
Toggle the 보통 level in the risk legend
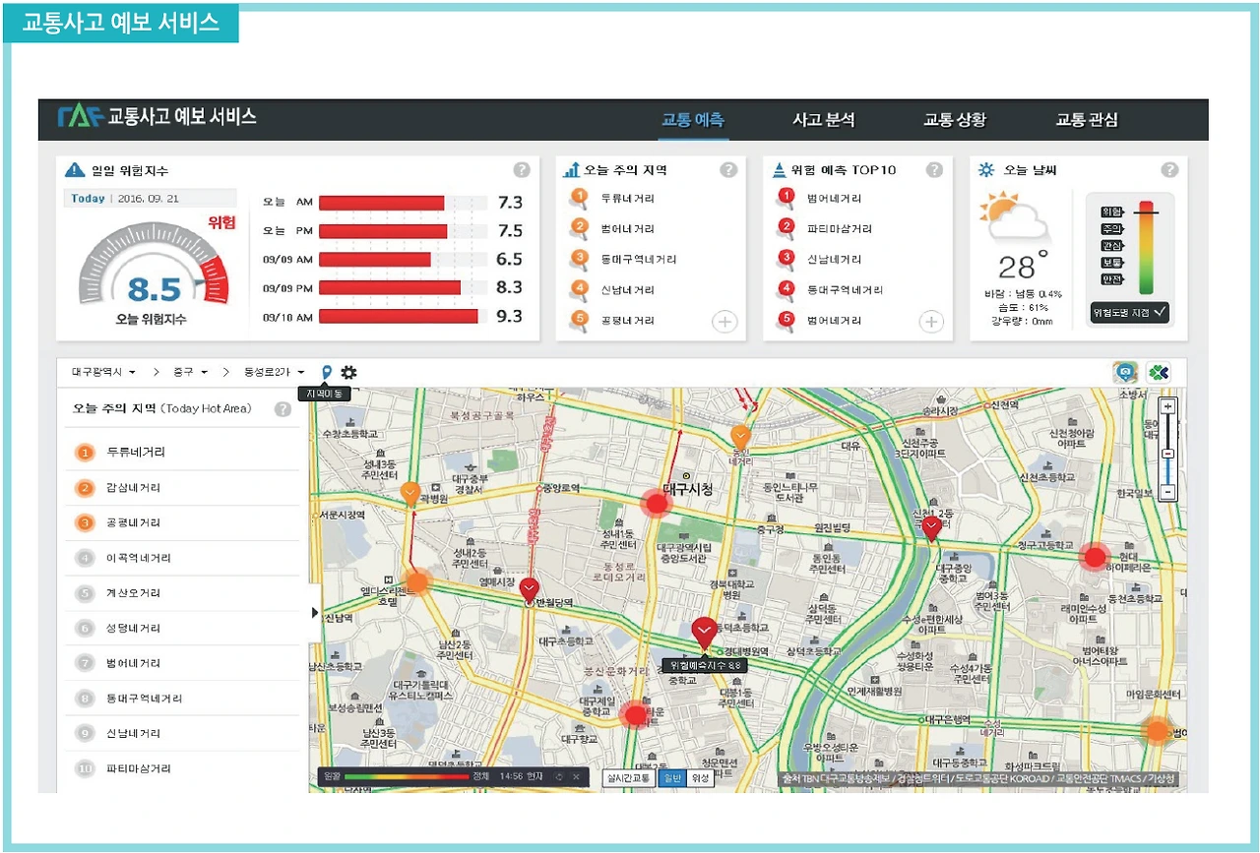coord(1112,262)
